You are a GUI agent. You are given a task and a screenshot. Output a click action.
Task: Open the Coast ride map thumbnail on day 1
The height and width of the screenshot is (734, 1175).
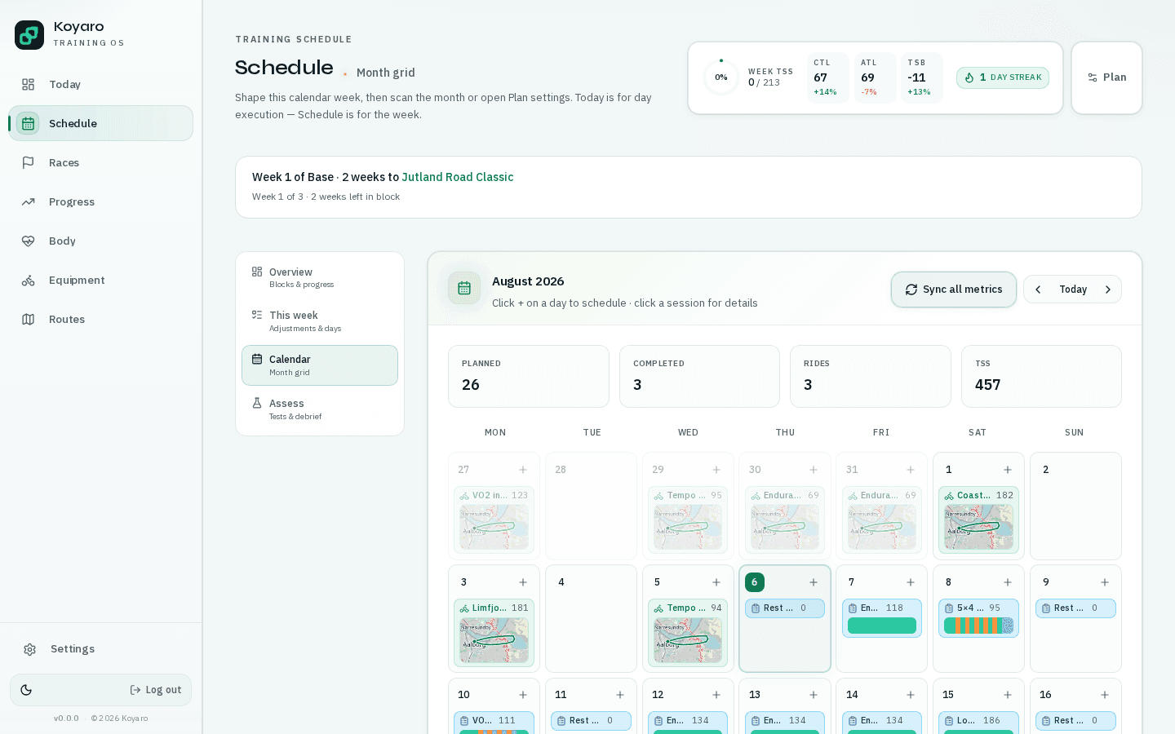(x=979, y=527)
